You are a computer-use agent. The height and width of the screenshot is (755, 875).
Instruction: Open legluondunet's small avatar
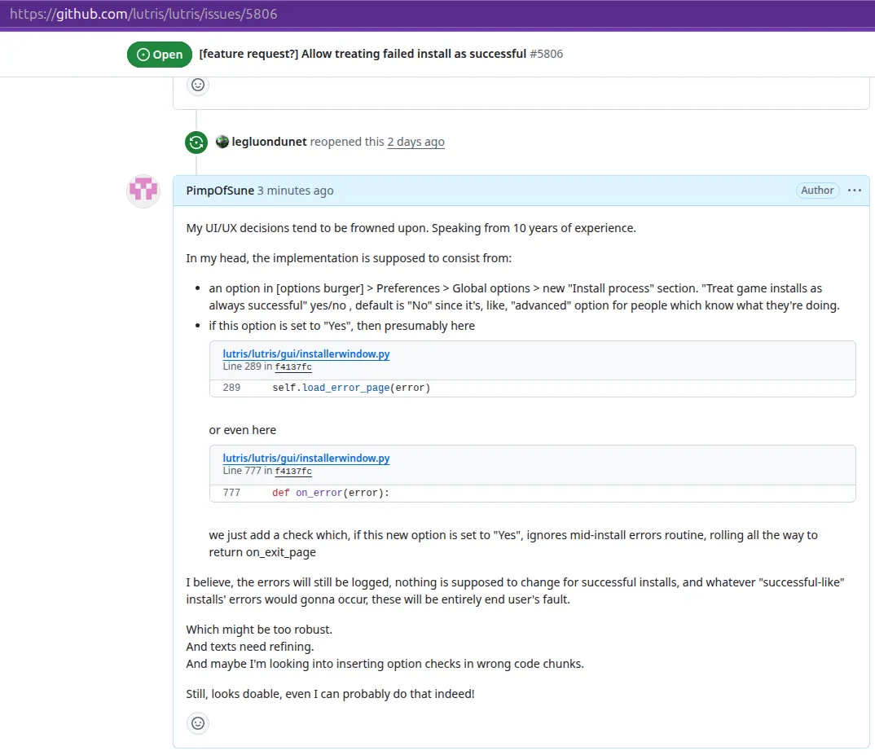(x=222, y=142)
